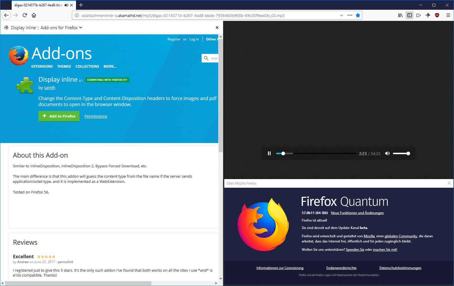This screenshot has width=454, height=286.
Task: Adjust the audio player volume slider
Action: [x=401, y=154]
